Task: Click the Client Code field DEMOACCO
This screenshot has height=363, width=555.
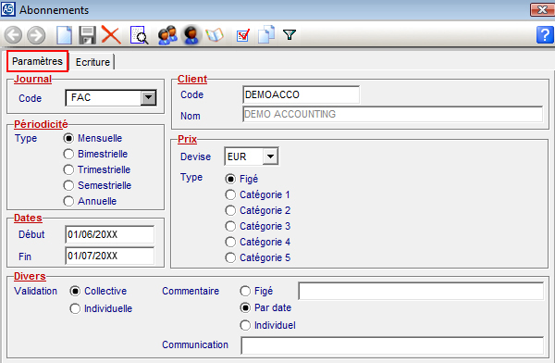Action: click(x=301, y=94)
